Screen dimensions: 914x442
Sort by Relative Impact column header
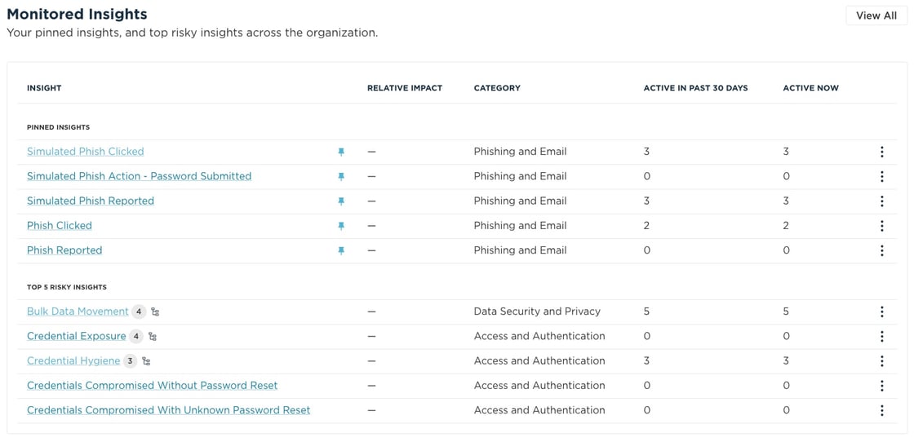coord(404,88)
